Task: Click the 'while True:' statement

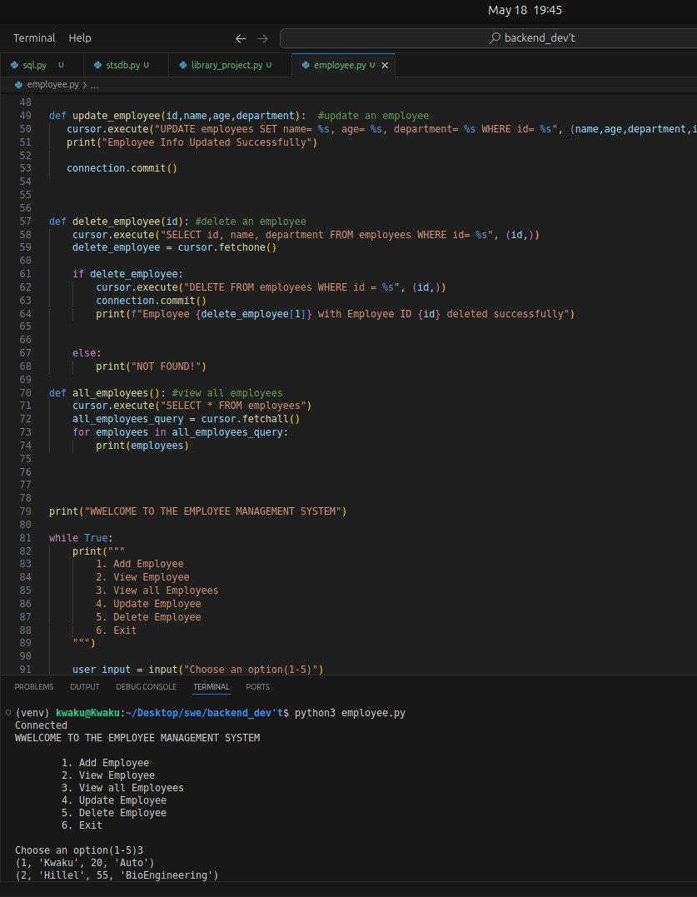Action: 82,538
